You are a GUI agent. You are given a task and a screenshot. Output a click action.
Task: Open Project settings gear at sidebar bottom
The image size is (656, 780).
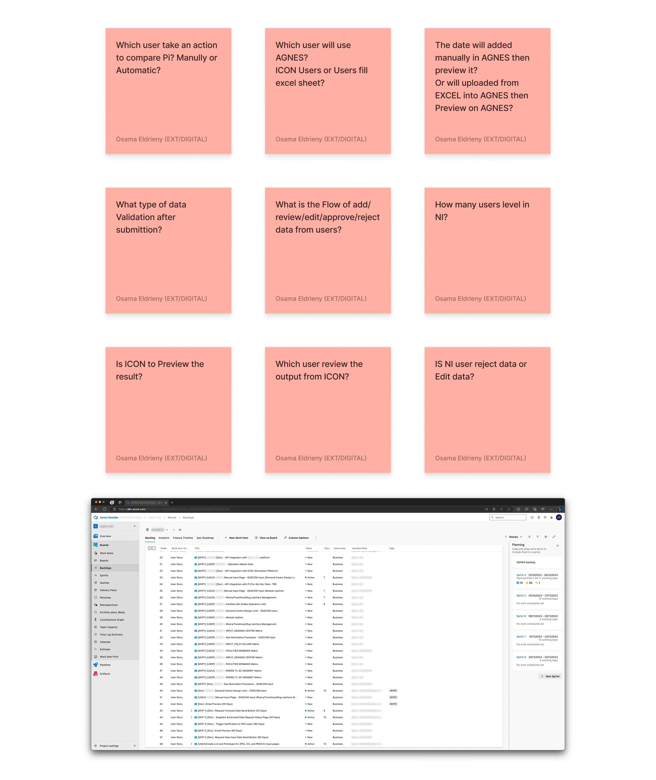click(96, 746)
